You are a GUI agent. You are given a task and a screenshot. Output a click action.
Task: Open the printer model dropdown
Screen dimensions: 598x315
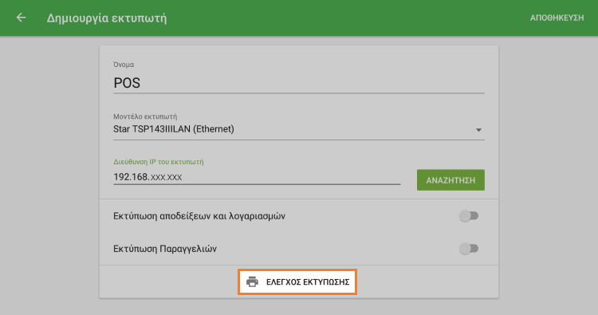pyautogui.click(x=299, y=129)
